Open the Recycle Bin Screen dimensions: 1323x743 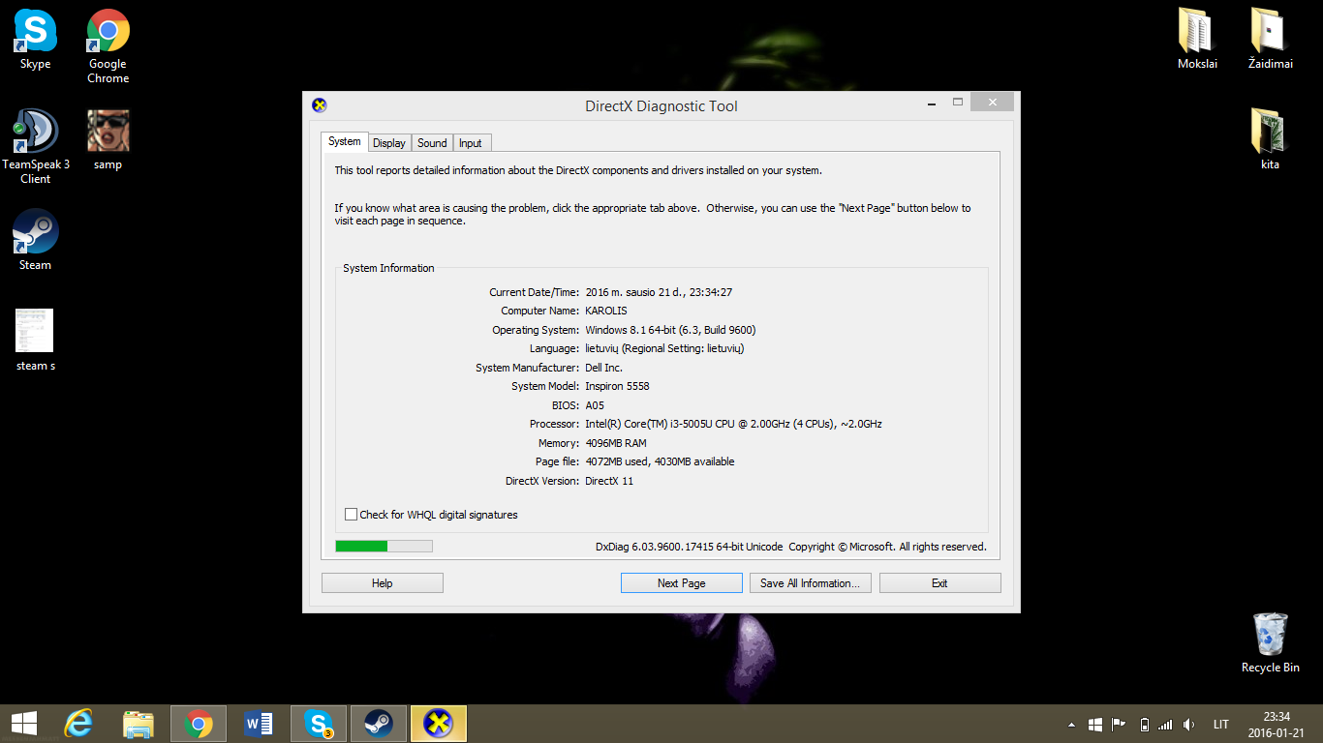point(1270,643)
